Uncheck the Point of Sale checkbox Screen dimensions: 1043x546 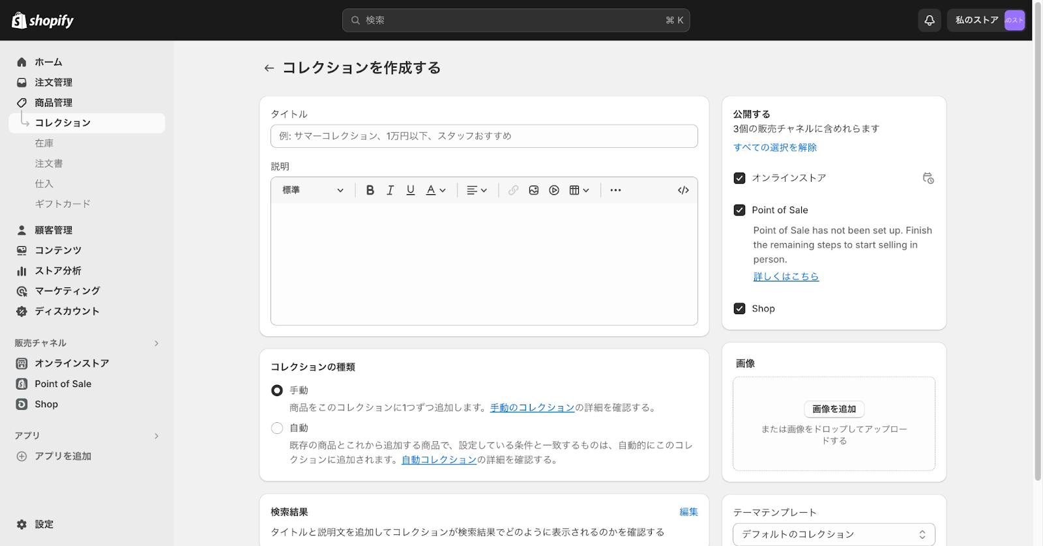(x=739, y=210)
